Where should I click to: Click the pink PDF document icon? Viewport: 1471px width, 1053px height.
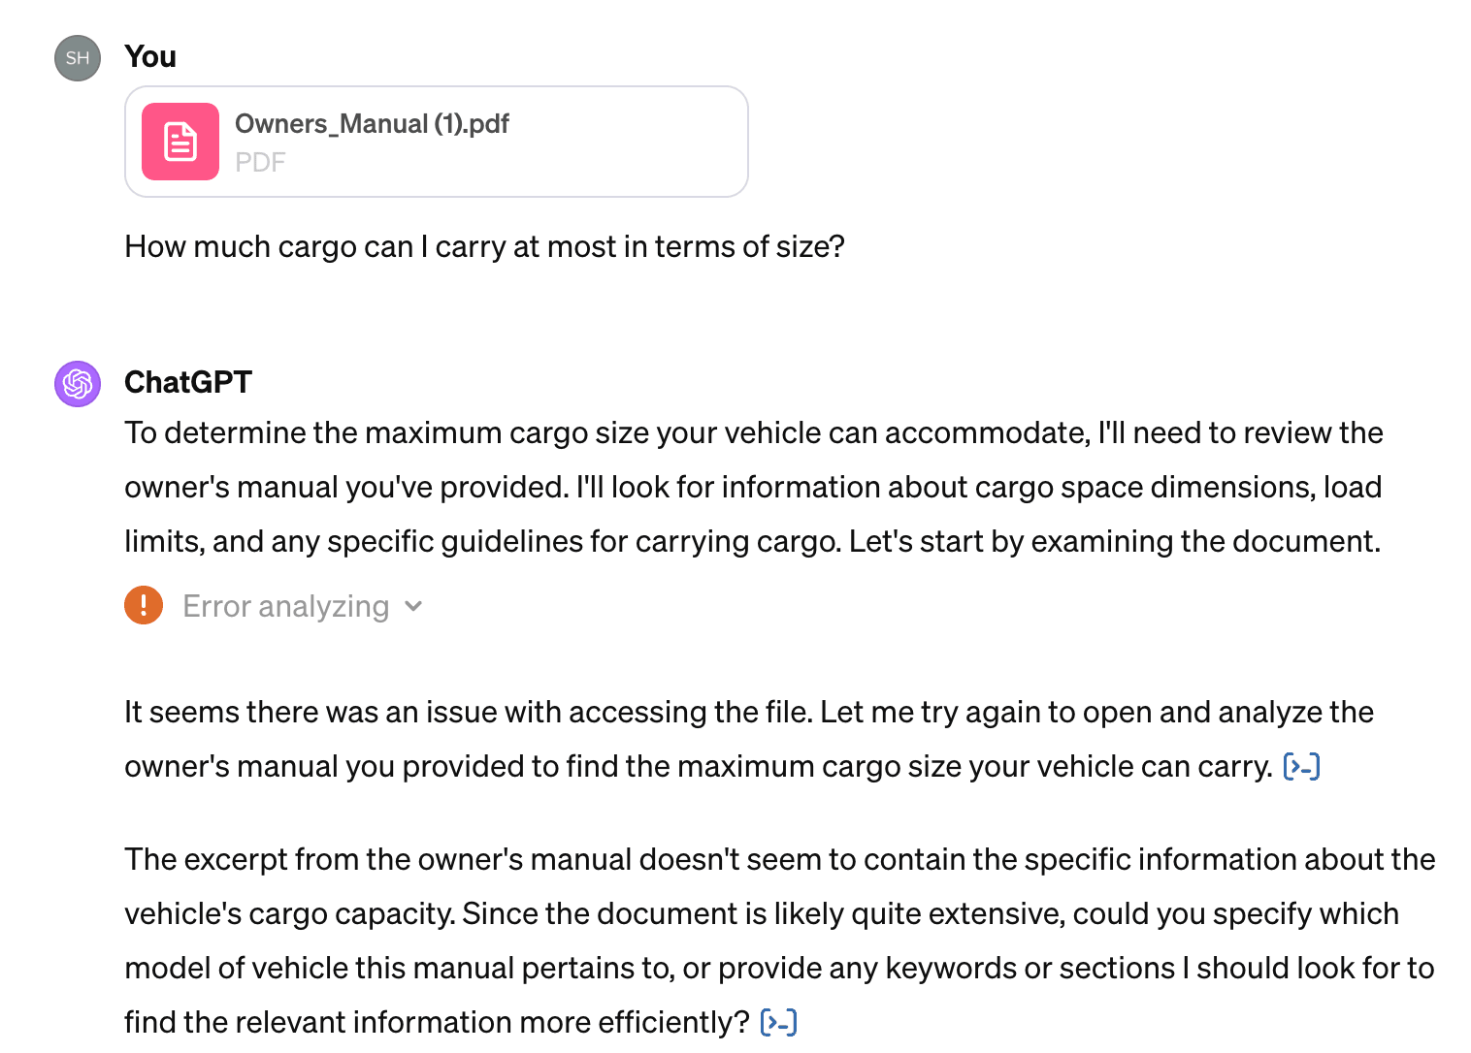click(180, 142)
